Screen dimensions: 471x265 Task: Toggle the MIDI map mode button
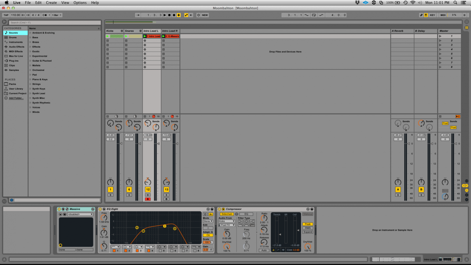443,15
